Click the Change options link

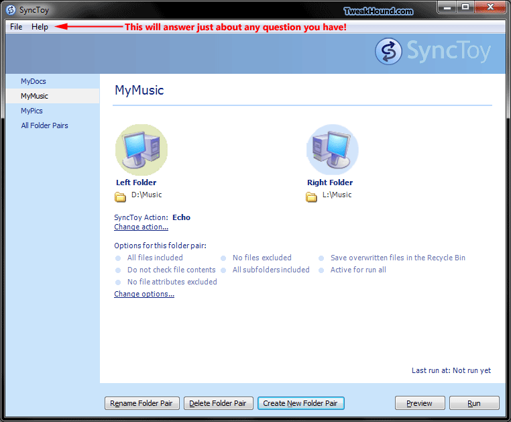coord(144,294)
